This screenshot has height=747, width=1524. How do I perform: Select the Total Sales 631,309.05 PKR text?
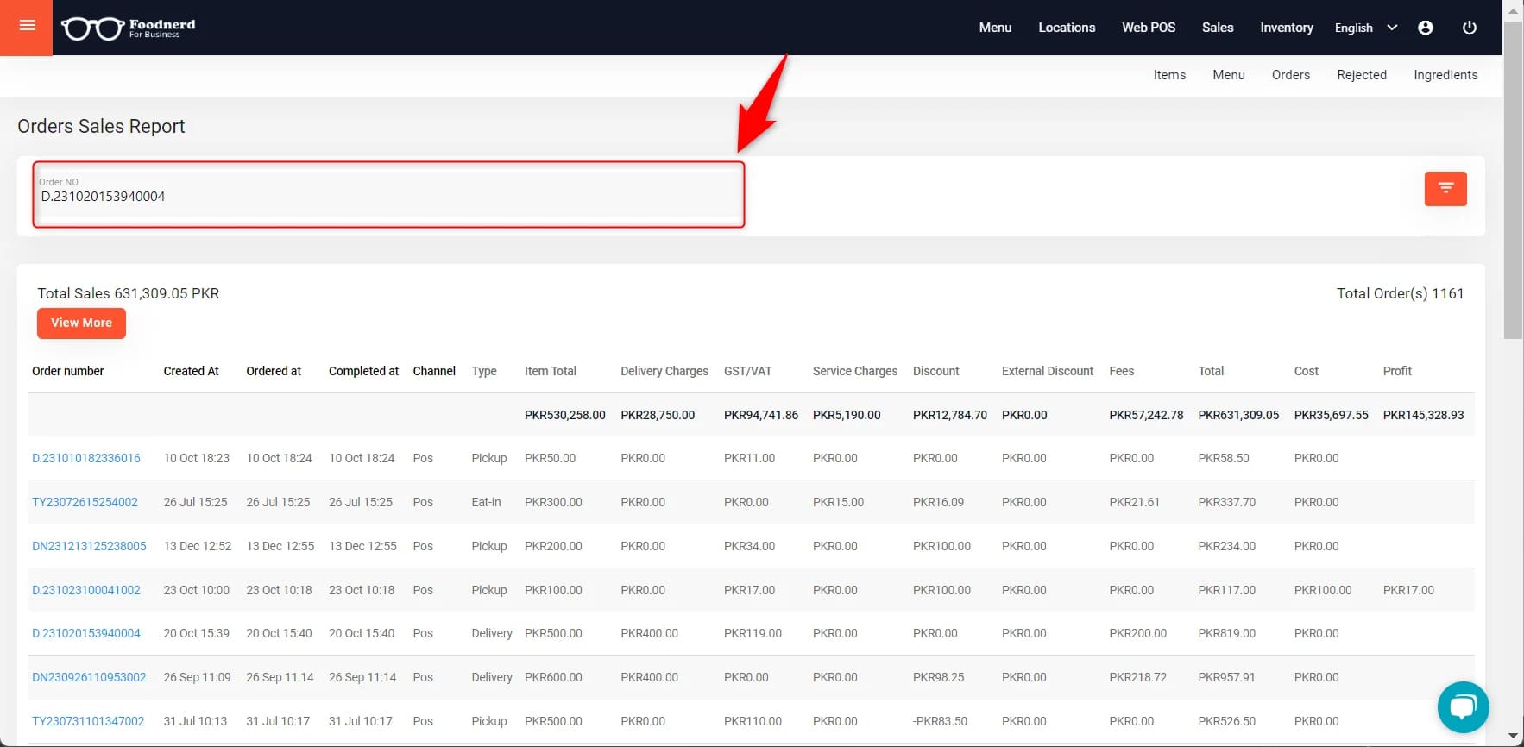pos(128,293)
